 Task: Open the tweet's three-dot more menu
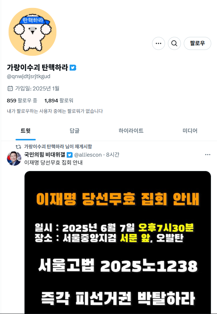tap(208, 154)
